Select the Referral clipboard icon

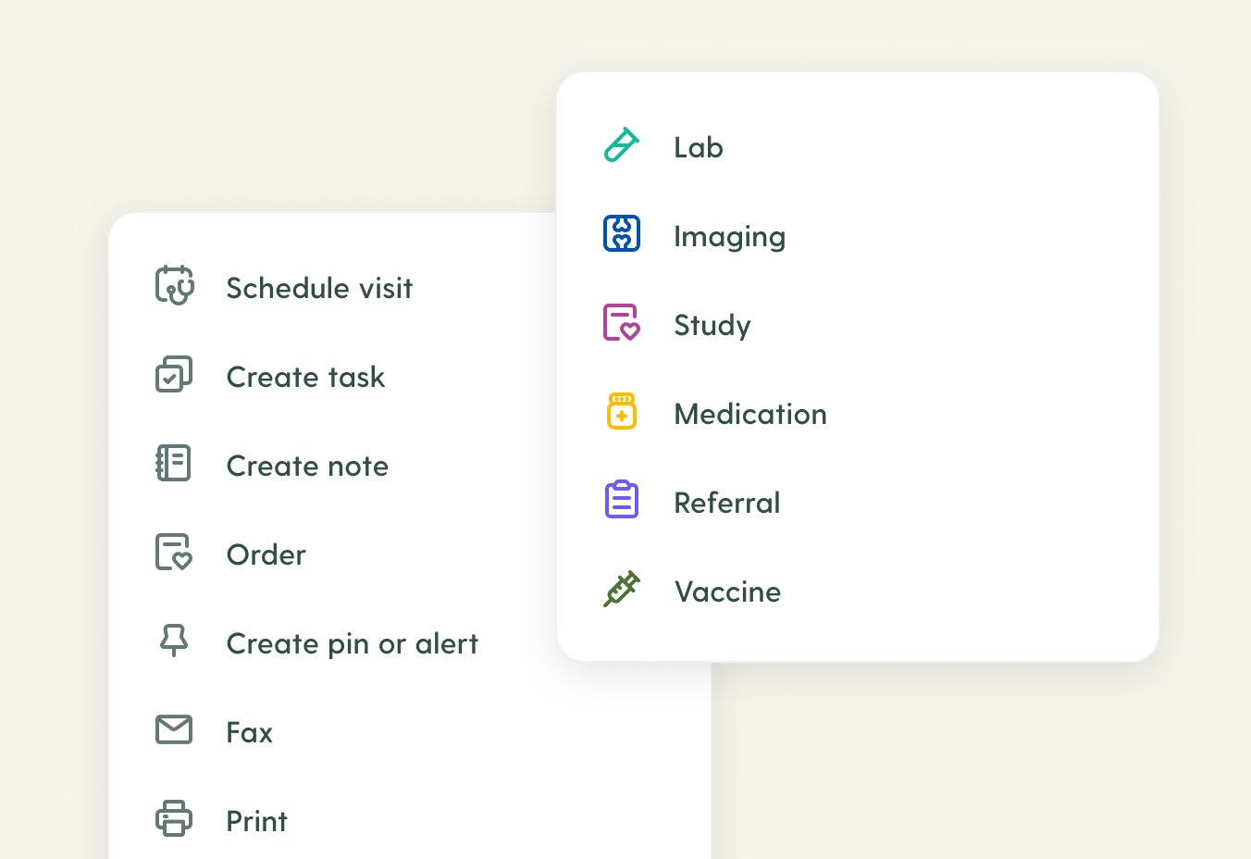click(x=621, y=499)
